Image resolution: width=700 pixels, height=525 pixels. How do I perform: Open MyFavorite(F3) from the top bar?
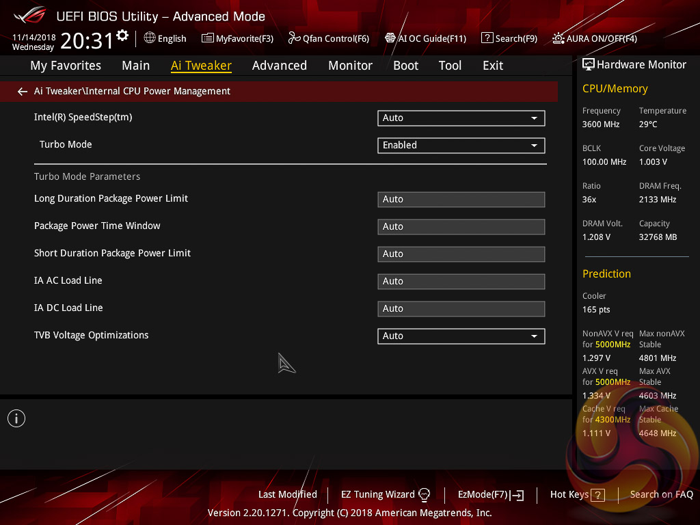(x=208, y=38)
